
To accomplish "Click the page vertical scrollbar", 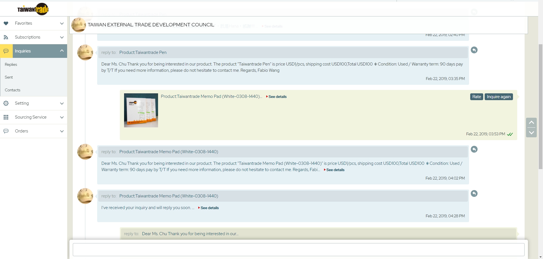I will [x=540, y=107].
